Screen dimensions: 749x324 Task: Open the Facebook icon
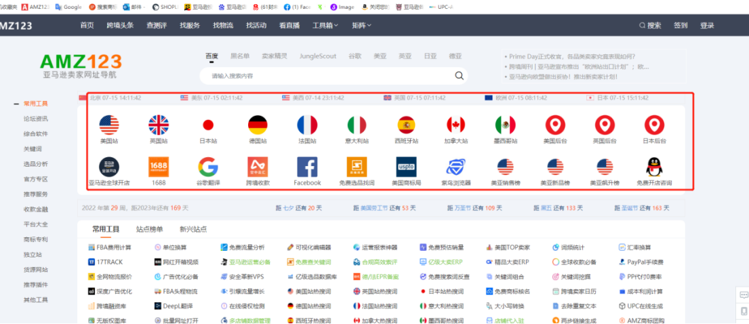307,167
